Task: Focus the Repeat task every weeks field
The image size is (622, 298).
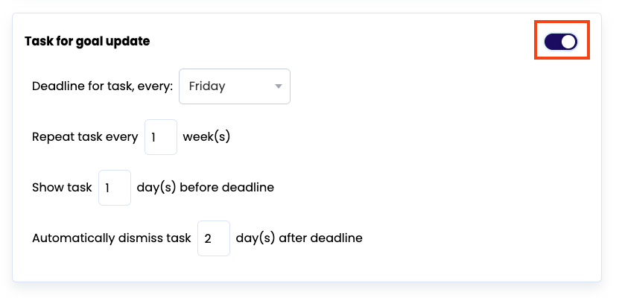Action: point(160,137)
